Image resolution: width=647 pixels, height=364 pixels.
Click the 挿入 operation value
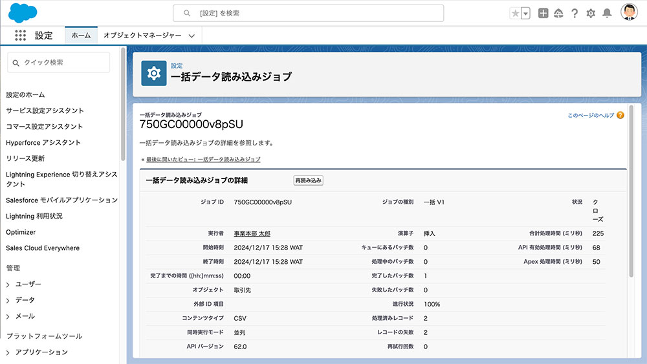coord(429,234)
